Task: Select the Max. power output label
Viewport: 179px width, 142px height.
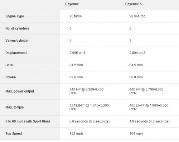Action: tap(20, 91)
